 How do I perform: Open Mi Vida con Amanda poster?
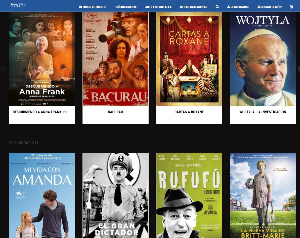click(x=42, y=195)
